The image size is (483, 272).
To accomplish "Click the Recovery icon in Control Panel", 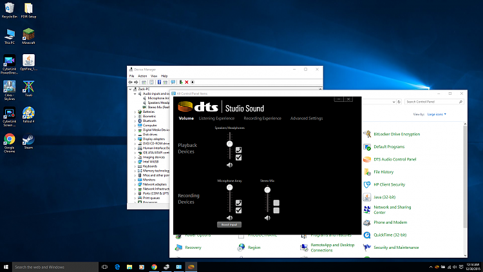I will point(178,248).
